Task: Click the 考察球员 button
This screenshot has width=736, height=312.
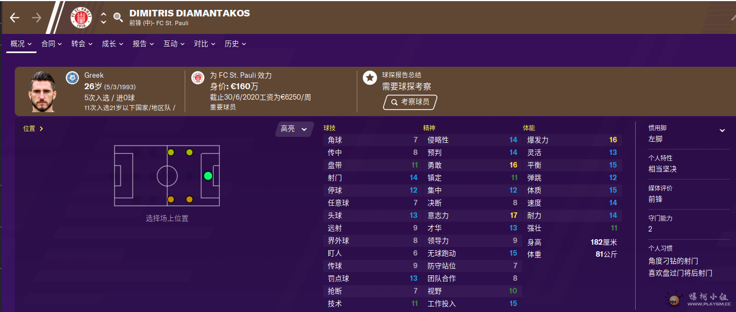Action: [x=410, y=102]
